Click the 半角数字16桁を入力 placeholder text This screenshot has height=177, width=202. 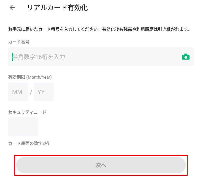(x=39, y=57)
